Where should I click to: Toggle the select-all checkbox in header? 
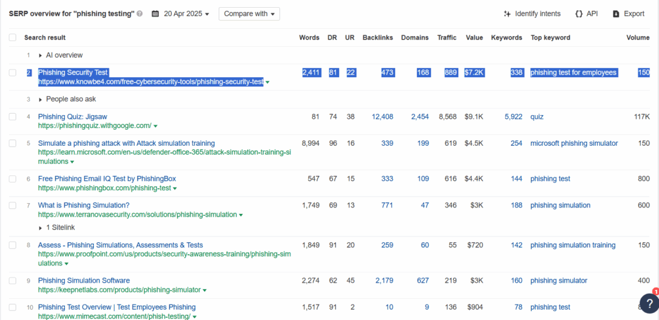[13, 37]
